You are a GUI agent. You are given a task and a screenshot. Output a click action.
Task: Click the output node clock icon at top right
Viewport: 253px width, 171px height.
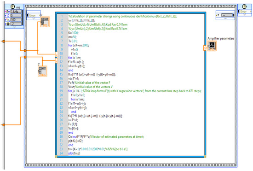pos(244,6)
